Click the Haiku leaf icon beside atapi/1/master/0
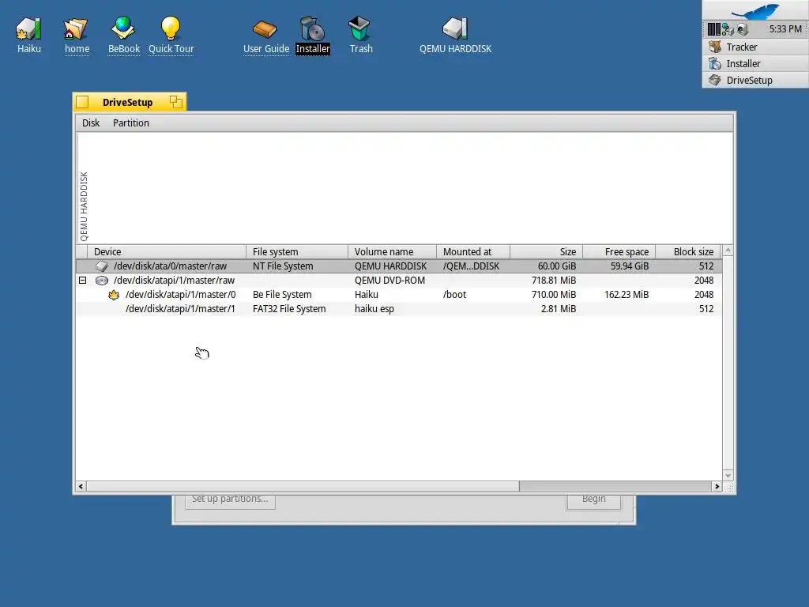This screenshot has height=607, width=809. (x=114, y=295)
